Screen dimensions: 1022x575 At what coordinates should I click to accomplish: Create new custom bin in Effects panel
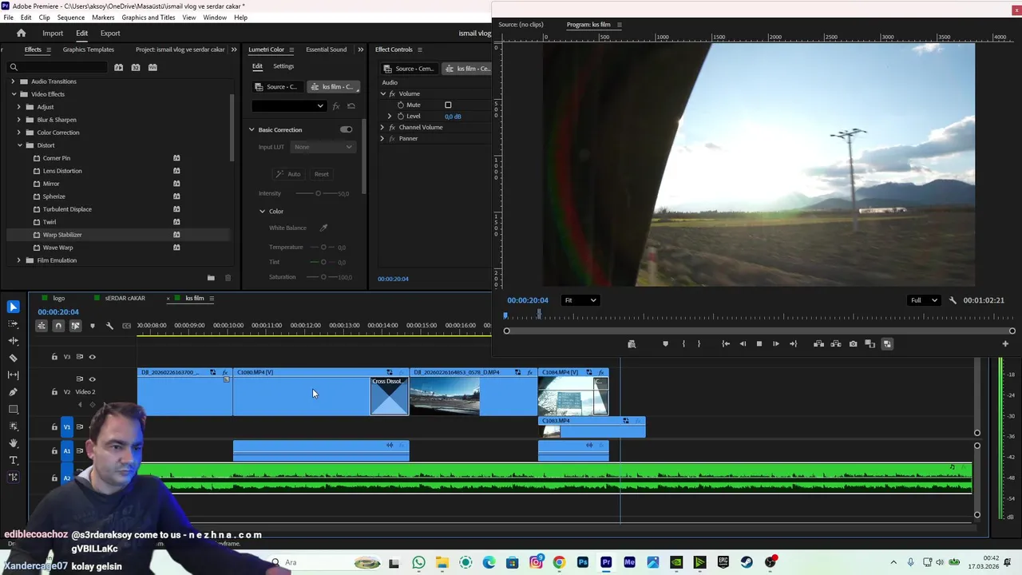point(211,278)
